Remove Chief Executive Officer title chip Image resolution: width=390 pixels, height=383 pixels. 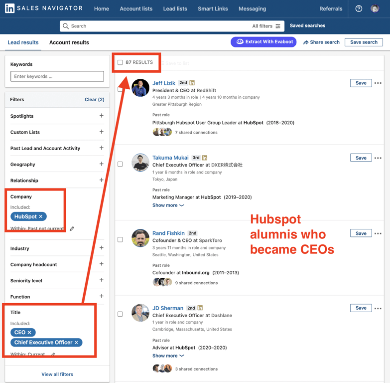pos(76,343)
